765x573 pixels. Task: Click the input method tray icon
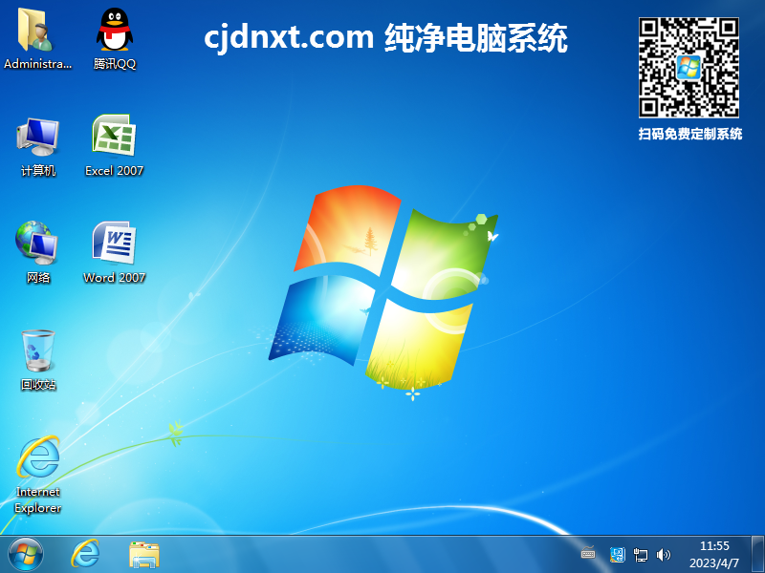[617, 555]
